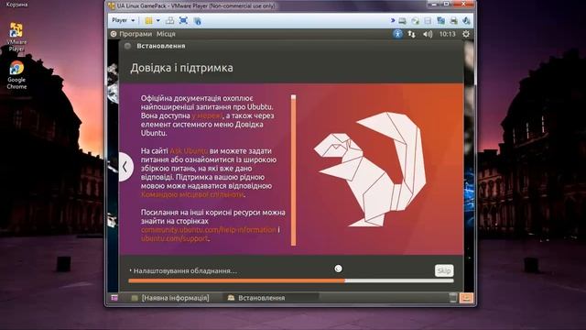Open the VMware Player desktop shortcut
The image size is (586, 330).
16,37
